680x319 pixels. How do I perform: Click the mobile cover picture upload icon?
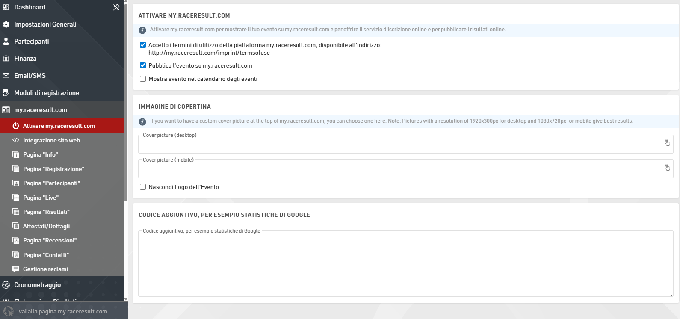(667, 168)
